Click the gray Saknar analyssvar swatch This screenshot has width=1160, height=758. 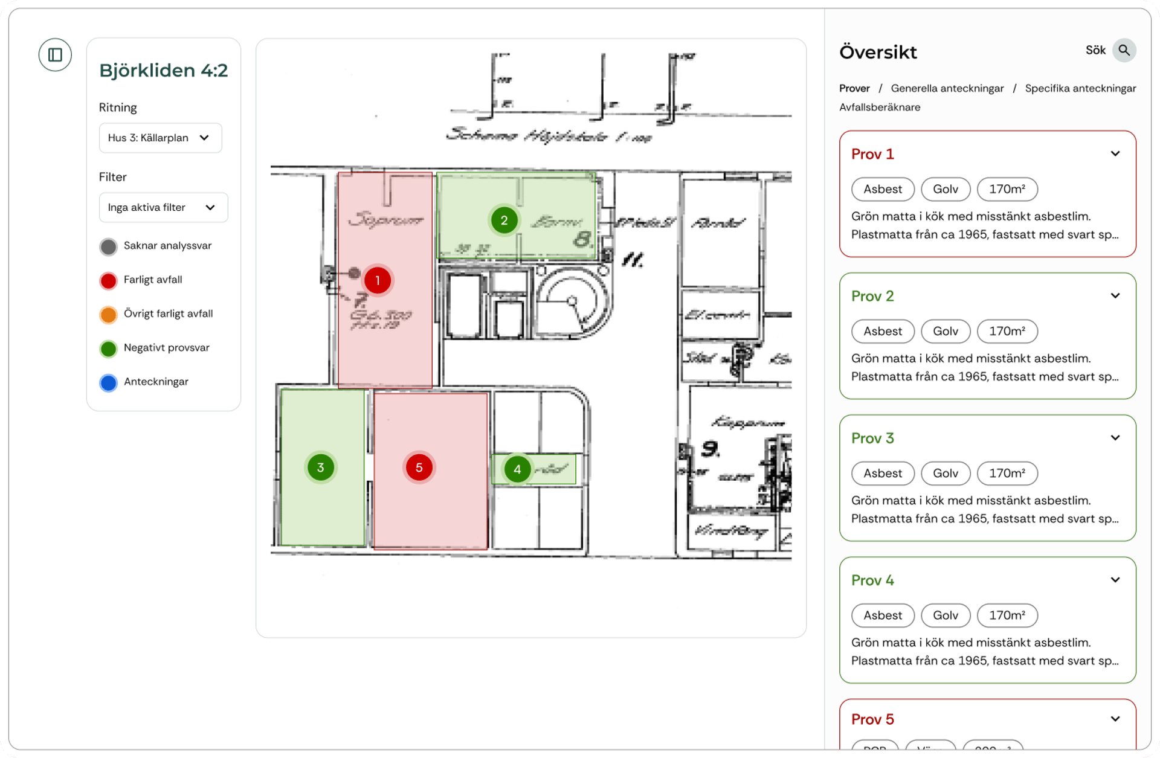(x=109, y=246)
